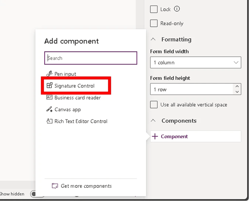Click the Search box in Add component
249x201 pixels.
click(91, 58)
